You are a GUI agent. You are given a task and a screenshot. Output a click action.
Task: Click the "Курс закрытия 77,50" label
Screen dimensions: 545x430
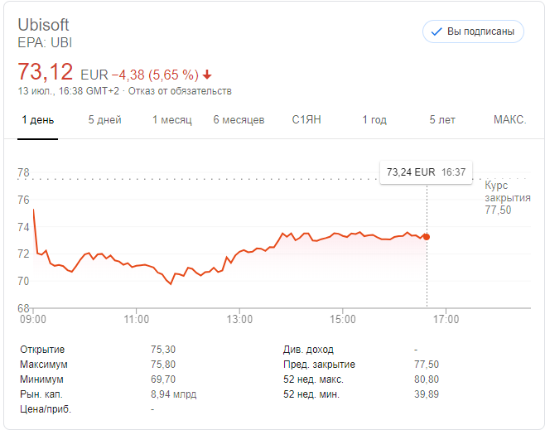pos(507,198)
